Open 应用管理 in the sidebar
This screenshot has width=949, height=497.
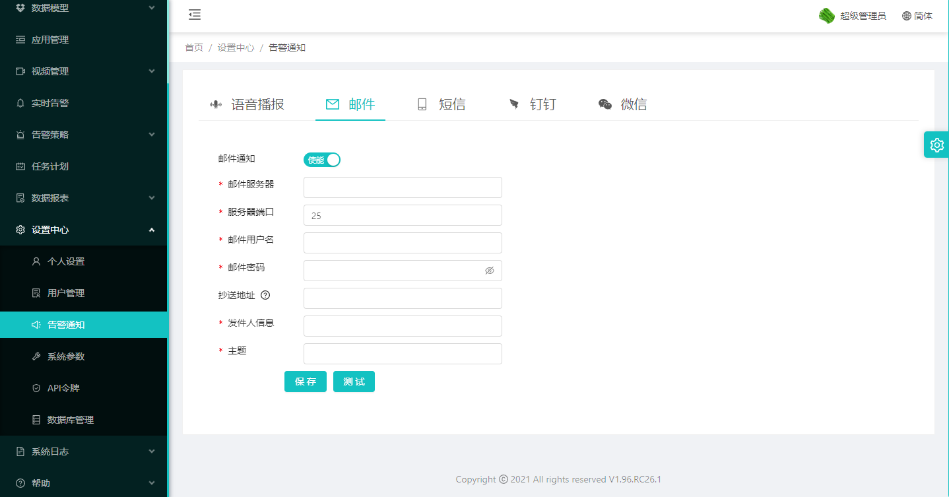click(x=50, y=40)
